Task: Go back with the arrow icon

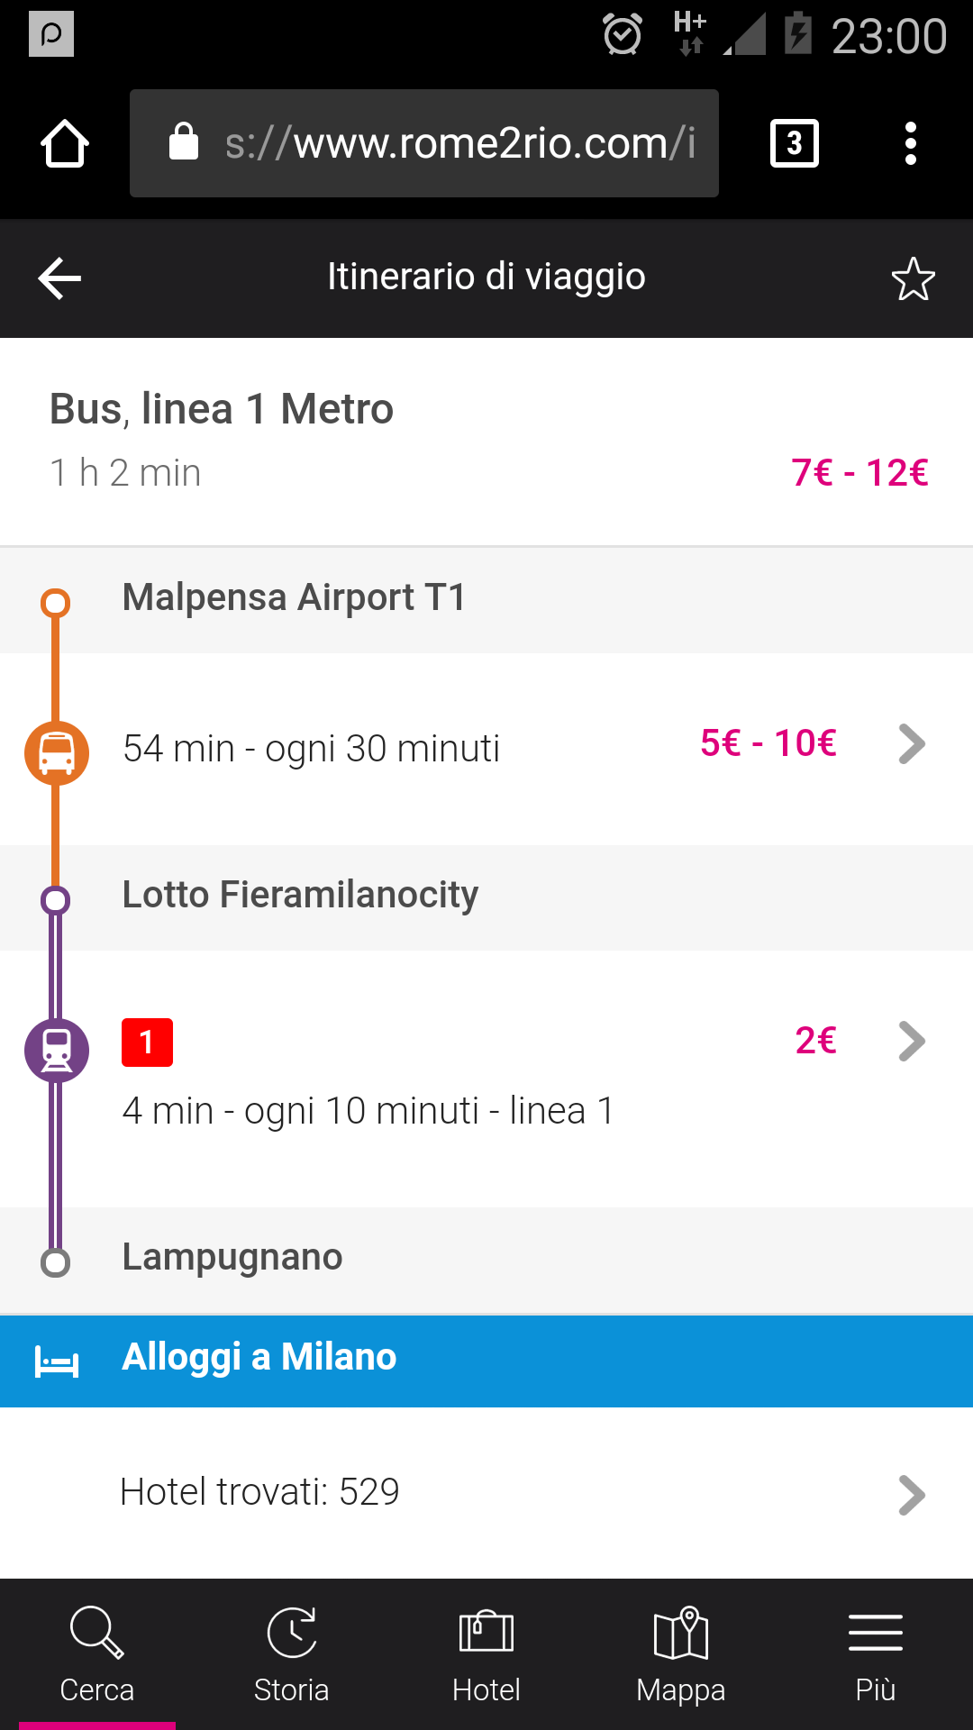Action: (x=60, y=278)
